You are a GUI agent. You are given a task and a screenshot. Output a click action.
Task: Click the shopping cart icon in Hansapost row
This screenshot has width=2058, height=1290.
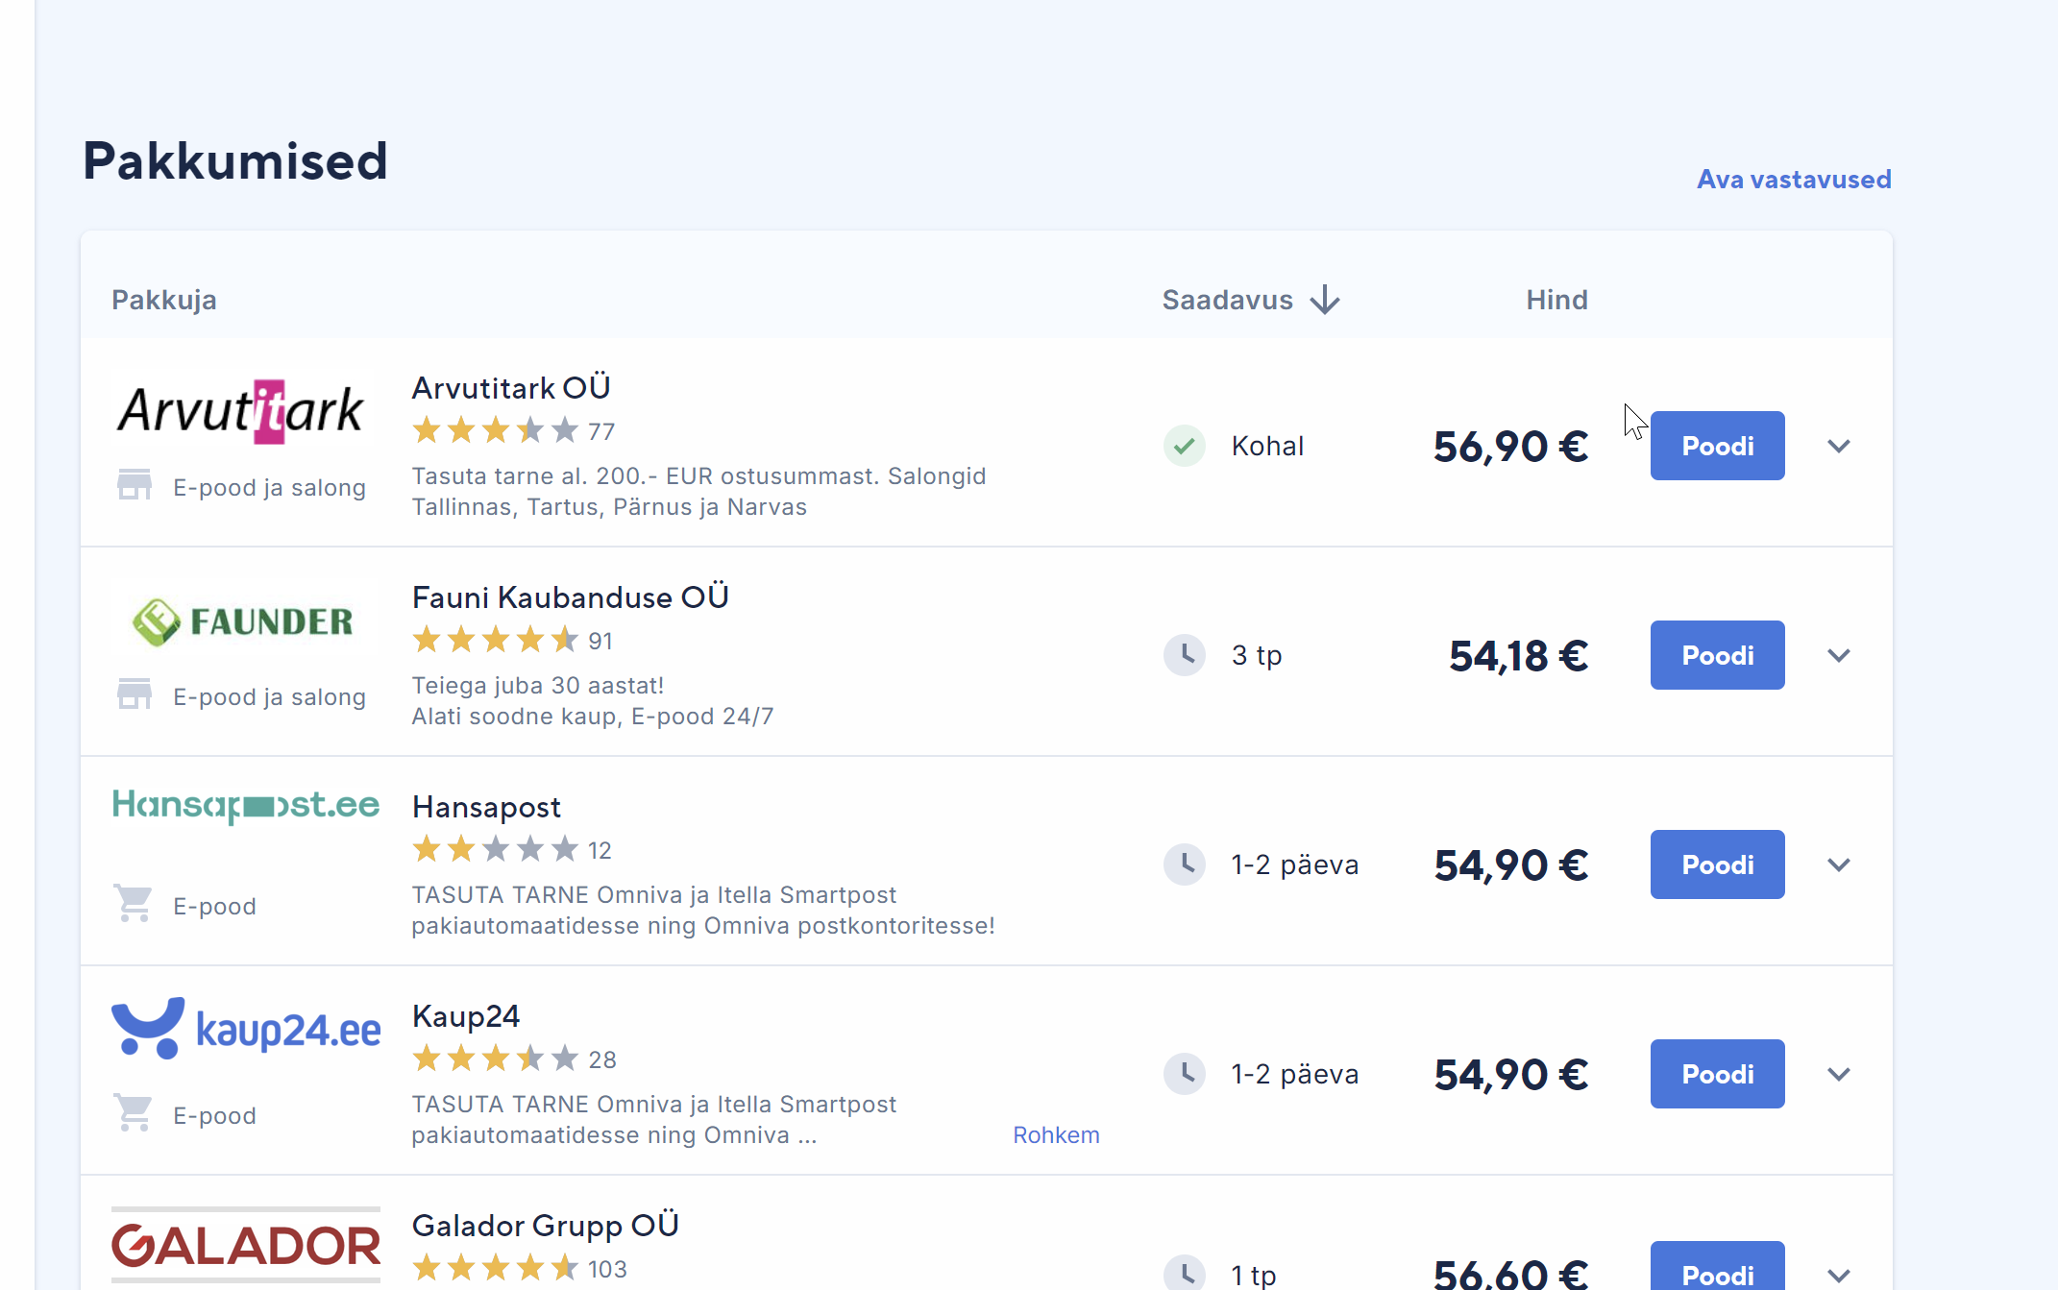point(134,904)
